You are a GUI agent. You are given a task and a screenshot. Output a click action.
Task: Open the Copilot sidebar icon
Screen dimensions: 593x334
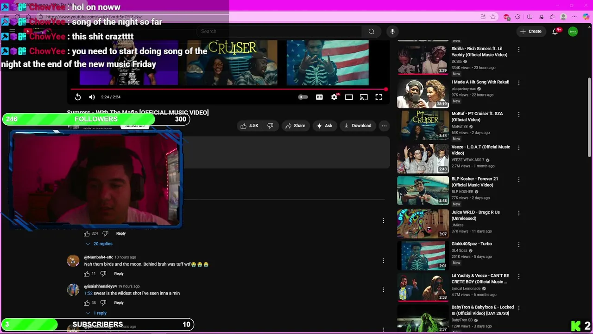point(586,17)
